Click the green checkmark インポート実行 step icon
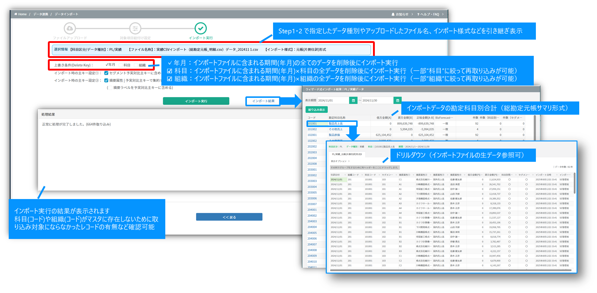 coord(201,29)
